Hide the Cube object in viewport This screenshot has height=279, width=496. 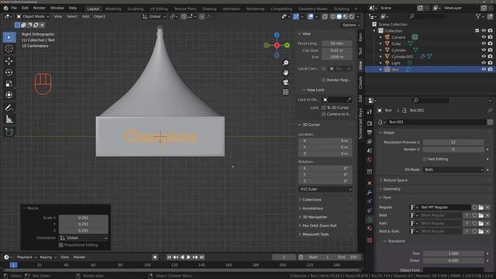coord(484,43)
